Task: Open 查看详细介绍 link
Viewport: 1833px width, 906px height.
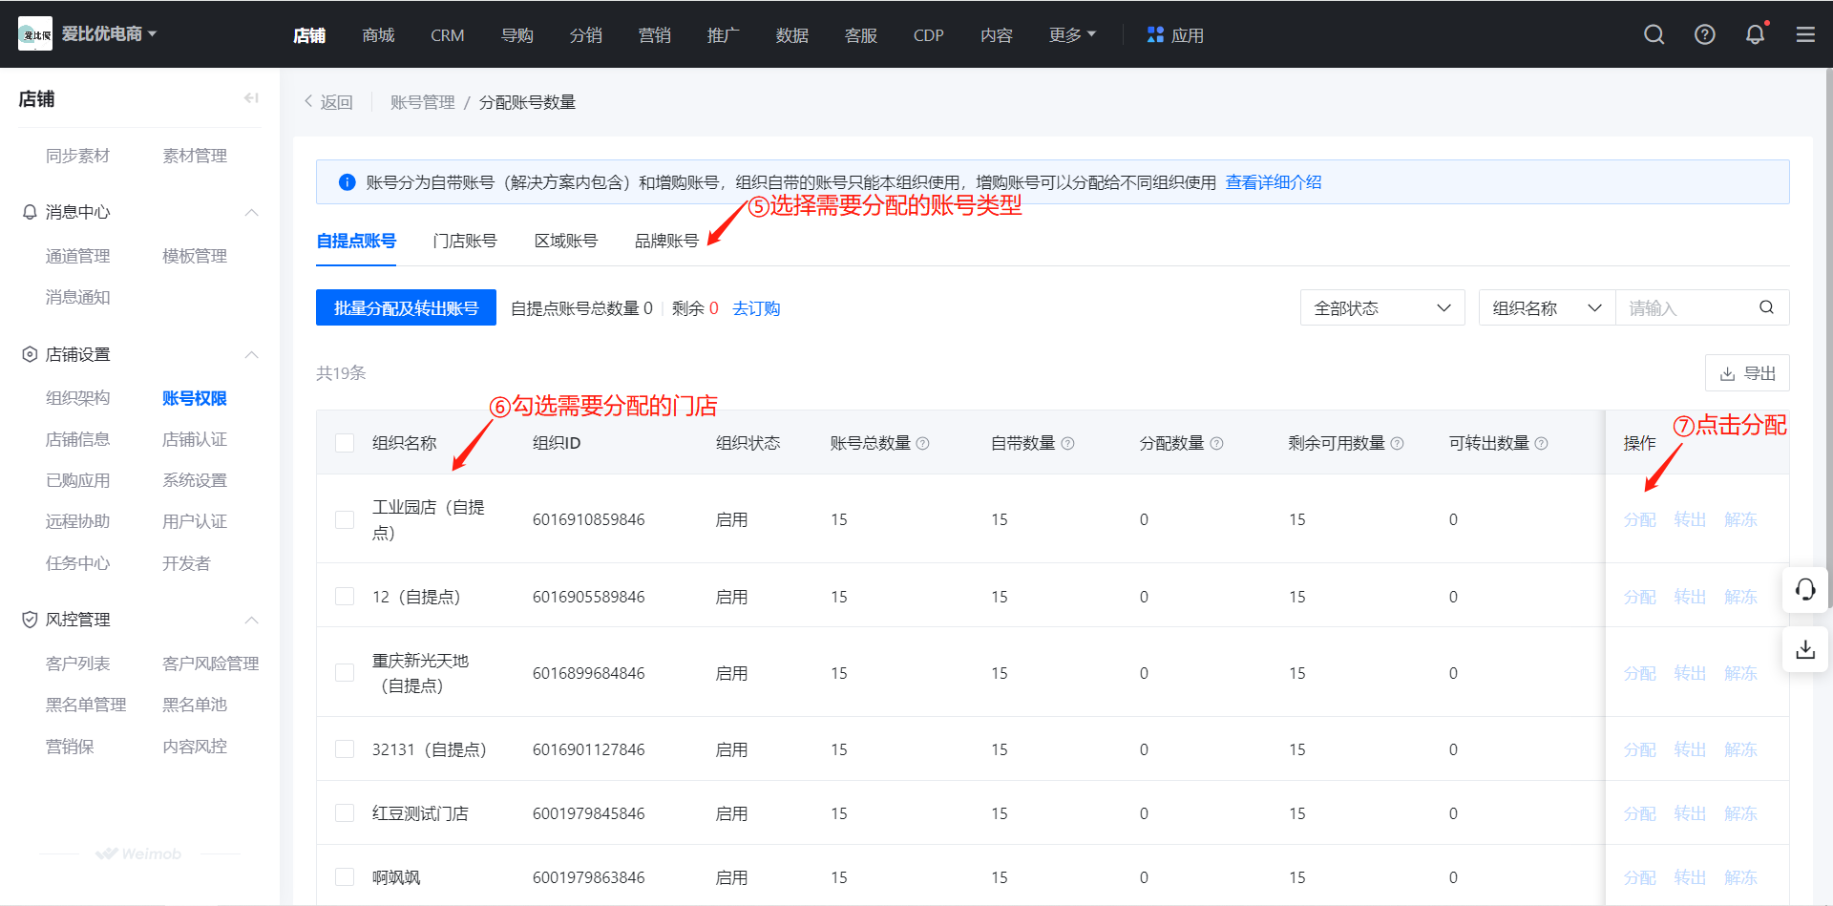Action: click(1274, 182)
